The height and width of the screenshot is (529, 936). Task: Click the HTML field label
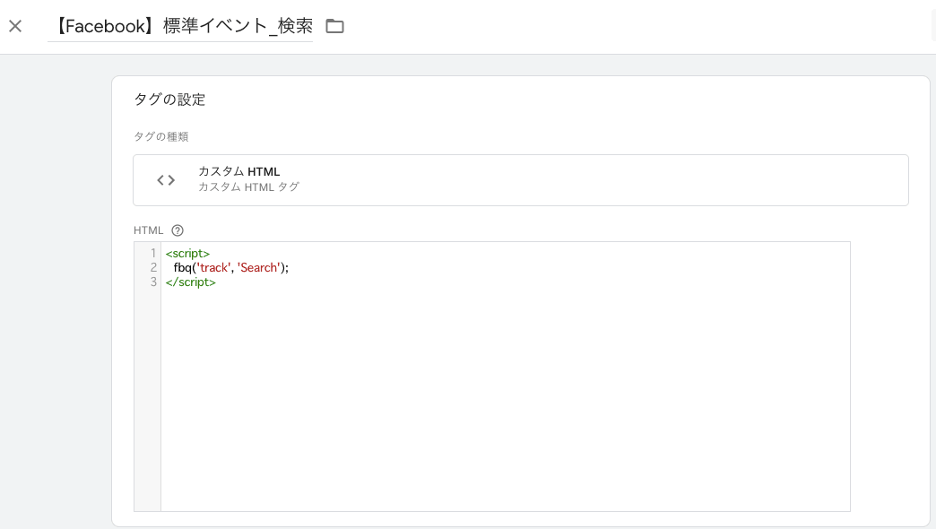point(148,230)
